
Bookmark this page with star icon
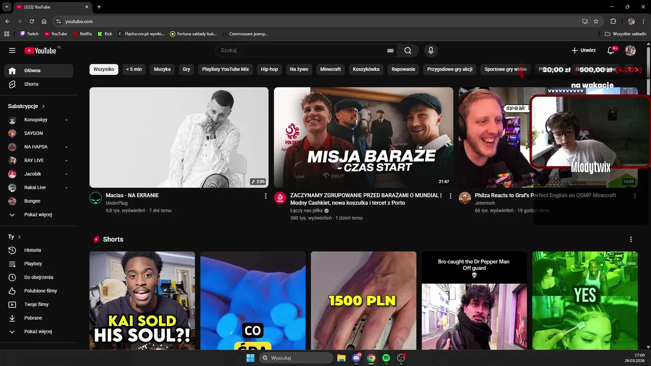pyautogui.click(x=596, y=21)
